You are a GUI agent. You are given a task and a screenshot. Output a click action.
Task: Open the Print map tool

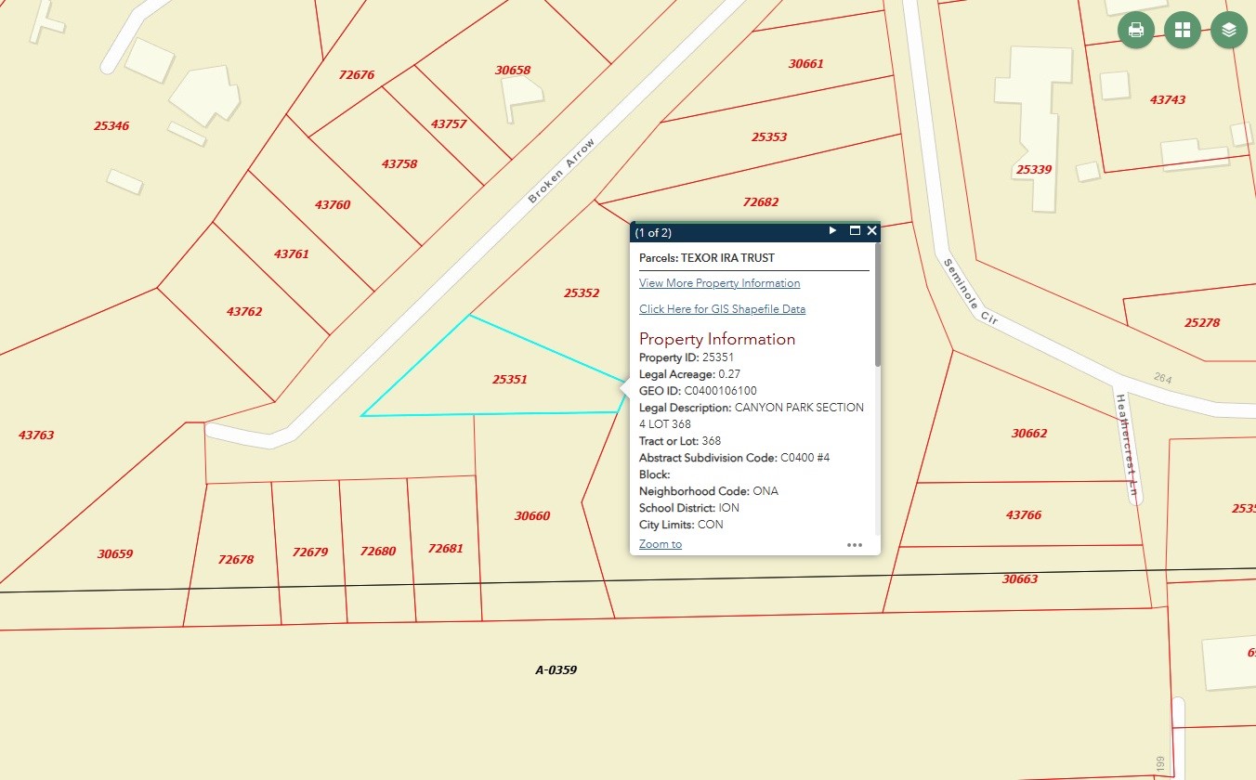tap(1135, 31)
